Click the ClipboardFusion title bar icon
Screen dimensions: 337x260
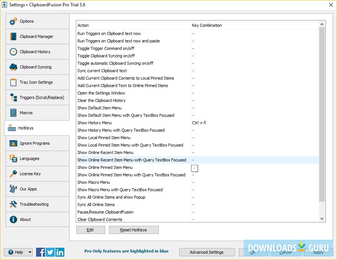[x=4, y=5]
